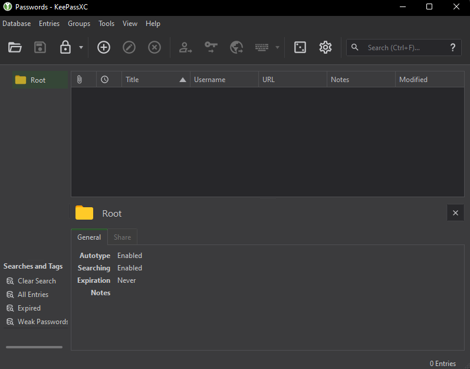Copy password with key icon

tap(211, 47)
